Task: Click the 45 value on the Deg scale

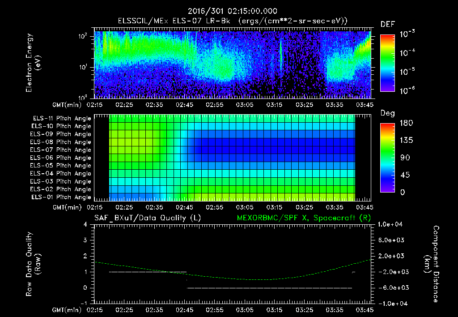Action: coord(405,175)
